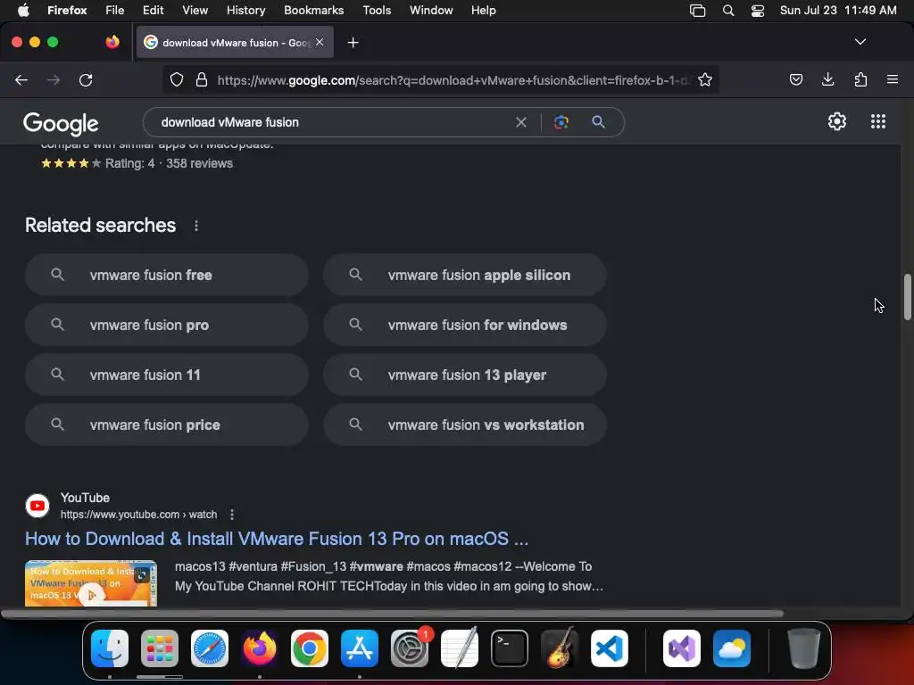Bookmark this page with the star icon
The width and height of the screenshot is (914, 685).
tap(705, 79)
